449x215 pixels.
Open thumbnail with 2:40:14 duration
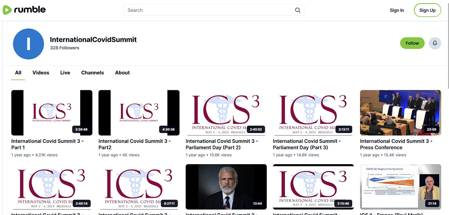[52, 187]
